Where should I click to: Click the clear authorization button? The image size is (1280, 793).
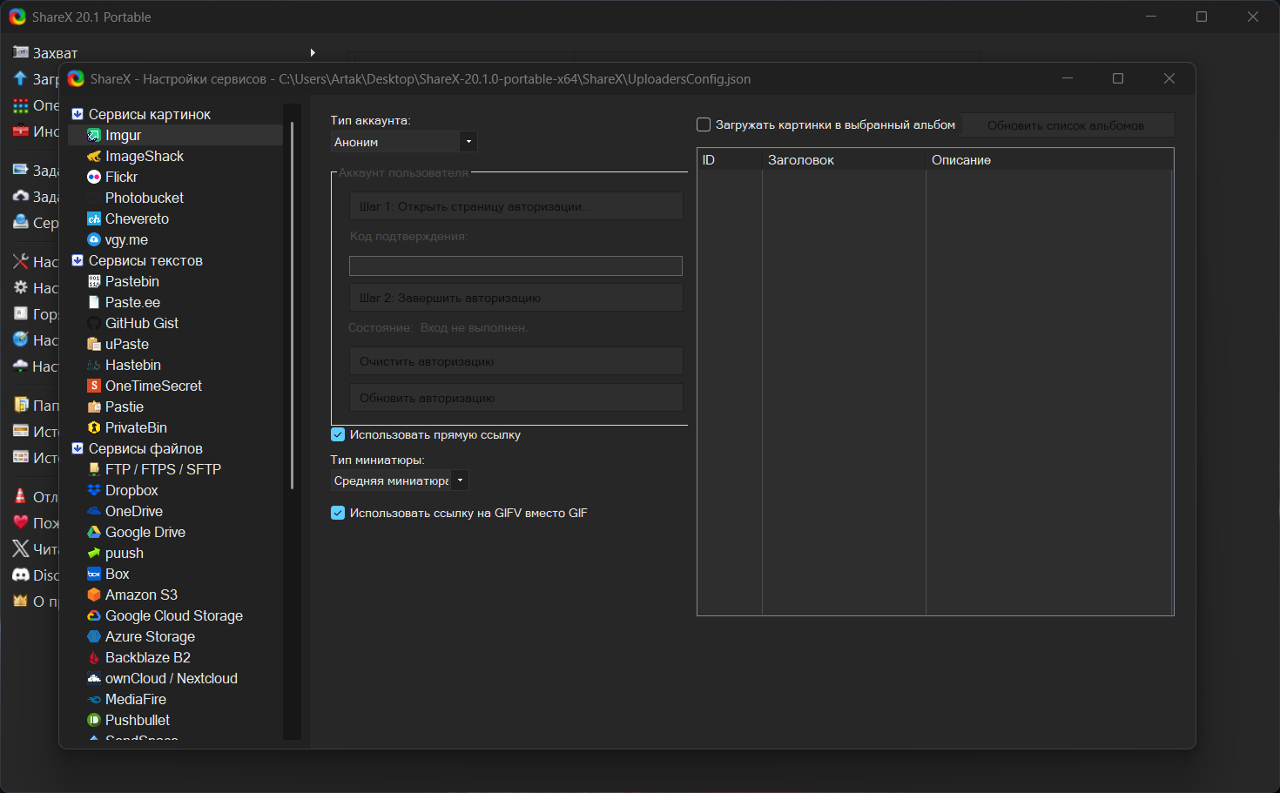point(516,361)
